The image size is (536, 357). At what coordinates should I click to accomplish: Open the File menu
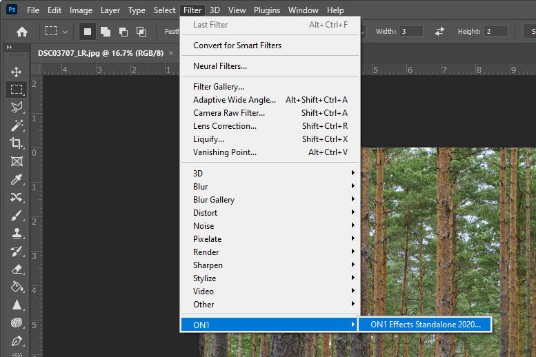(33, 10)
